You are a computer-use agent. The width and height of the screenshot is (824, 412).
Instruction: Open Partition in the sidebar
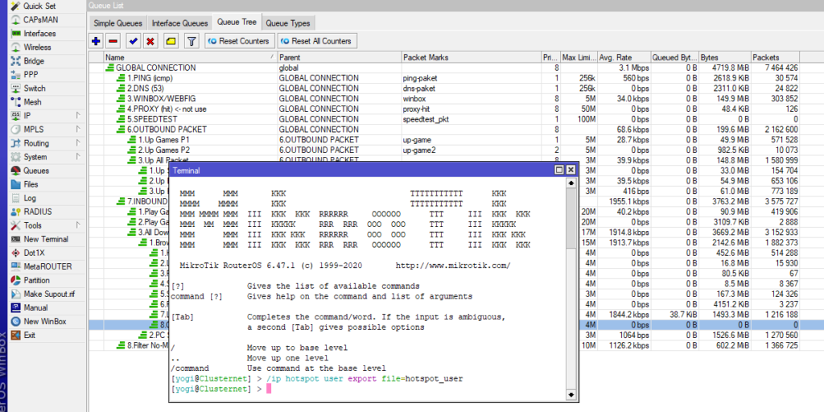pyautogui.click(x=36, y=280)
